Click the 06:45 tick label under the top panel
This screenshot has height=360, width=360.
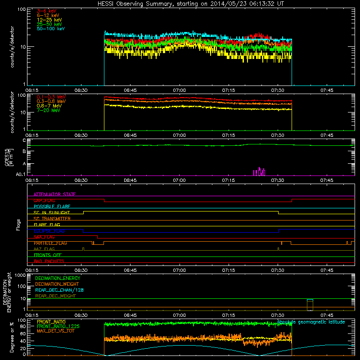point(130,90)
